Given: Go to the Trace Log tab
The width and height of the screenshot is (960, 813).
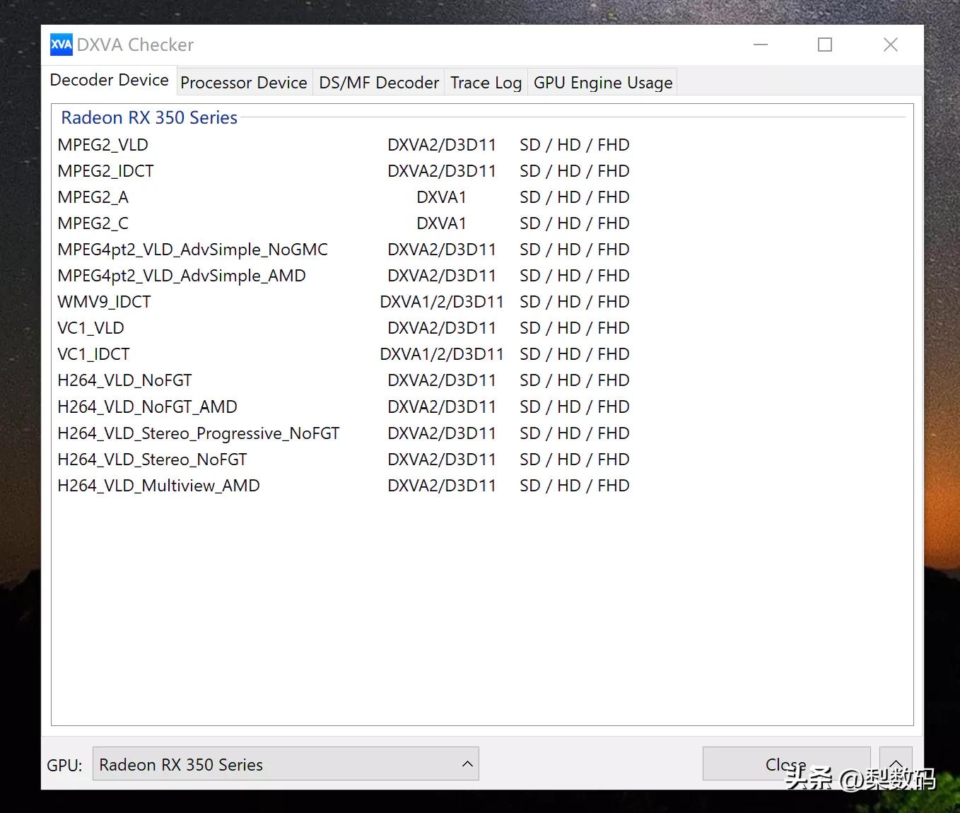Looking at the screenshot, I should click(x=486, y=83).
